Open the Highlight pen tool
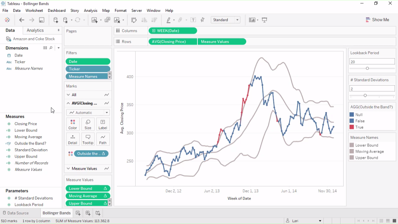This screenshot has width=398, height=224. point(169,20)
